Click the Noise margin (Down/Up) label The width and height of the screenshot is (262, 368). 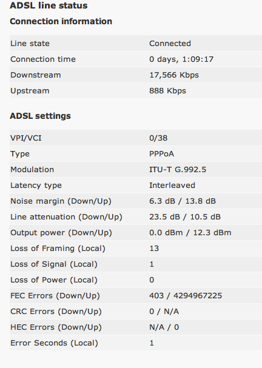click(x=61, y=201)
